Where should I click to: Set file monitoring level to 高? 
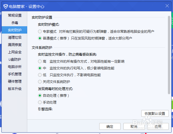[40, 61]
